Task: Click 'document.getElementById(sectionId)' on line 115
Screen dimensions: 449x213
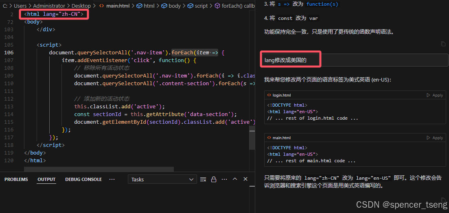Action: click(127, 122)
